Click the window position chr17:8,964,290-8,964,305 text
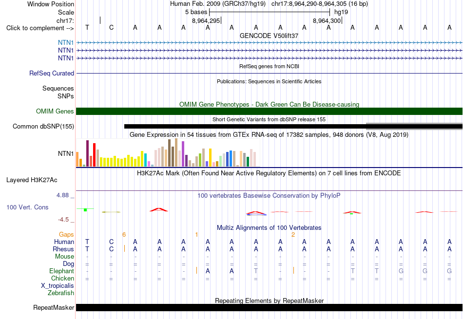This screenshot has height=319, width=463. pos(320,4)
